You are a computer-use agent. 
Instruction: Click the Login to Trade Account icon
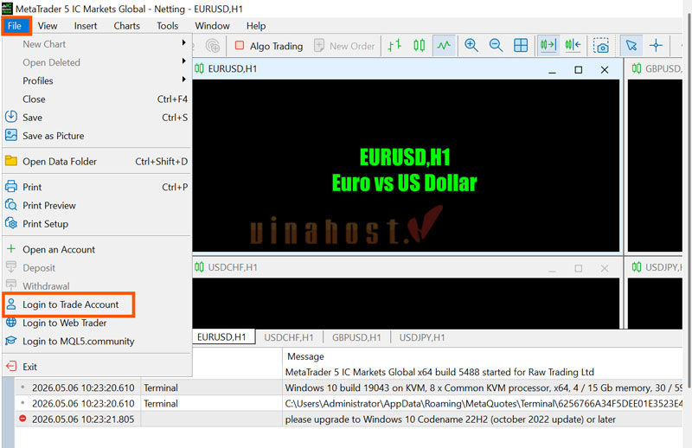pos(11,304)
